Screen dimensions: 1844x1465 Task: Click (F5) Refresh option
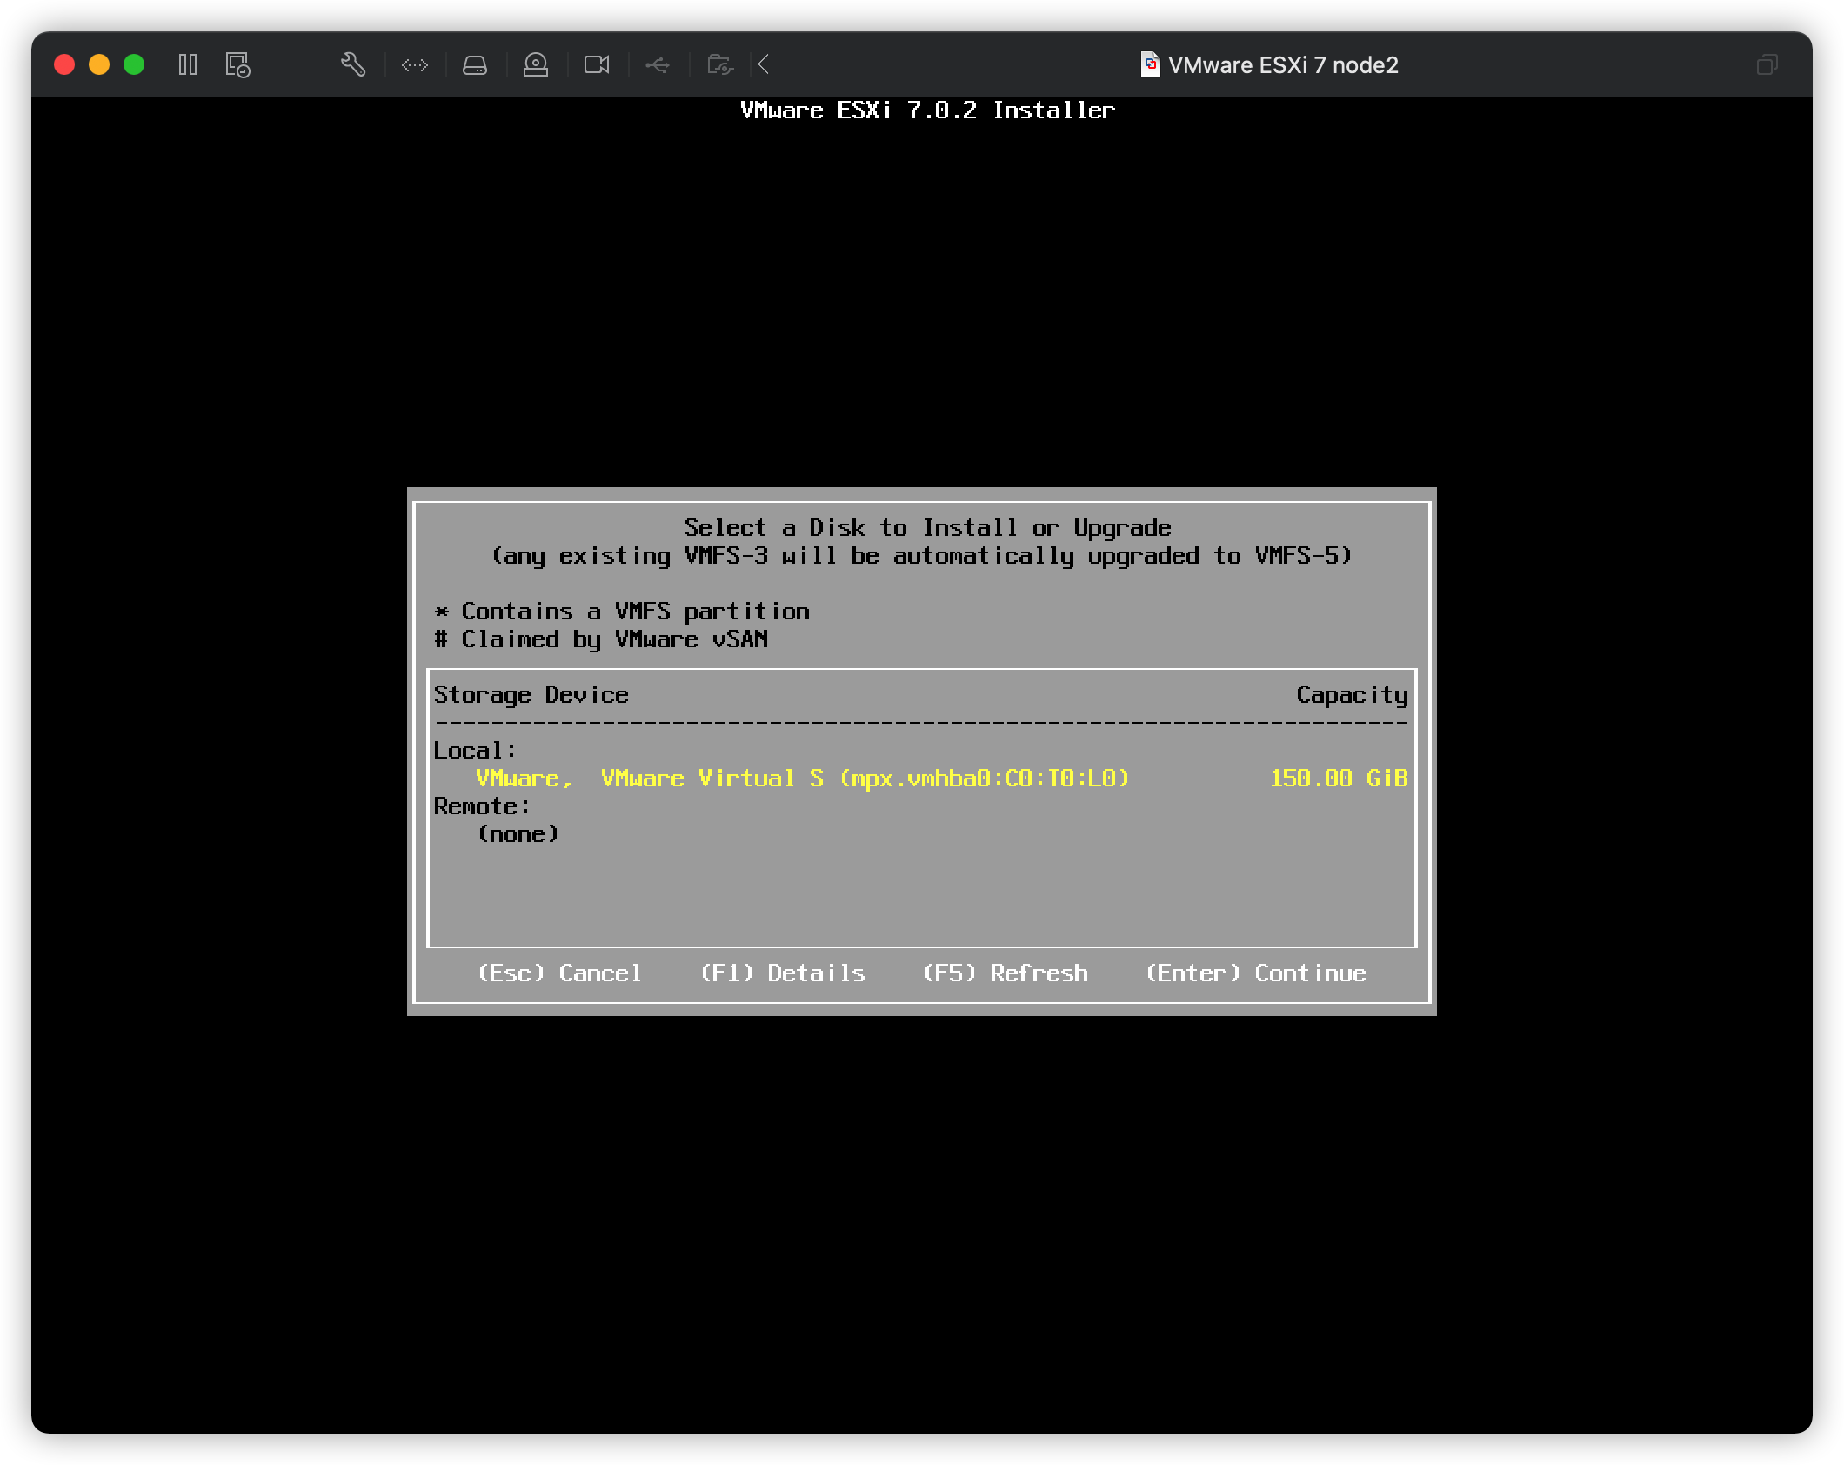(x=1006, y=973)
